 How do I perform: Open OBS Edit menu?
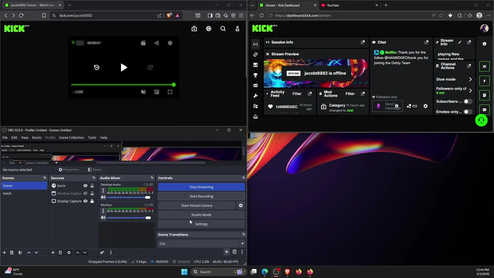click(x=14, y=137)
